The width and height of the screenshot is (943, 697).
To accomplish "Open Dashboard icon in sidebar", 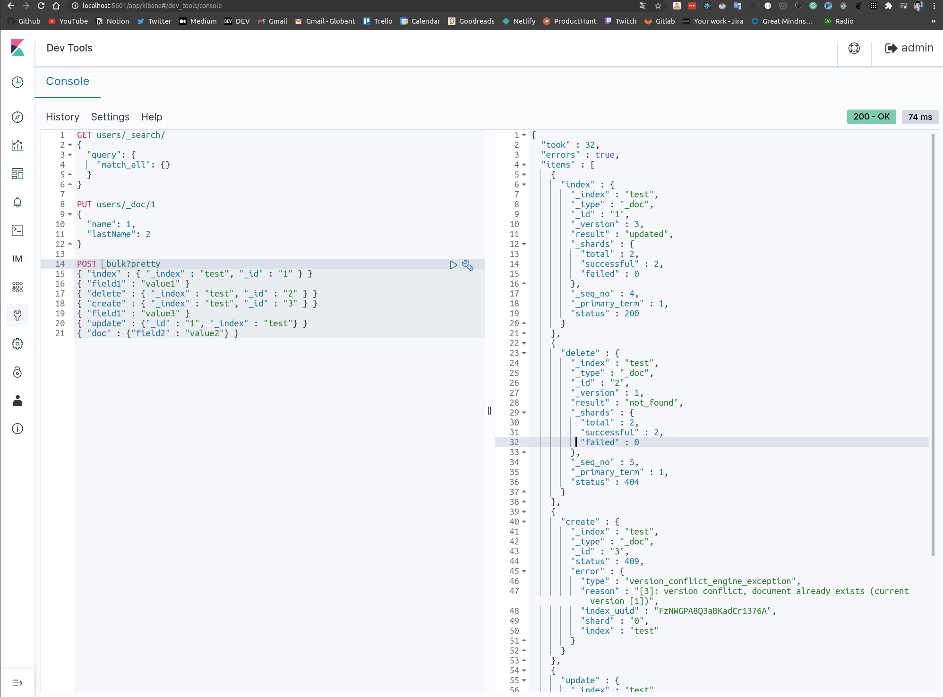I will (17, 174).
